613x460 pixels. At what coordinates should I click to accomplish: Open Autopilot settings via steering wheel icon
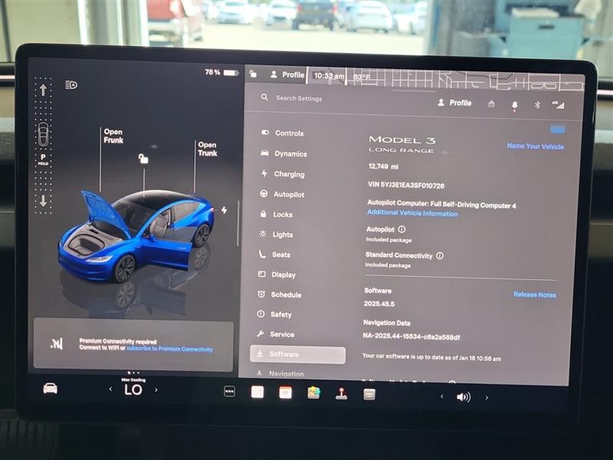point(264,195)
